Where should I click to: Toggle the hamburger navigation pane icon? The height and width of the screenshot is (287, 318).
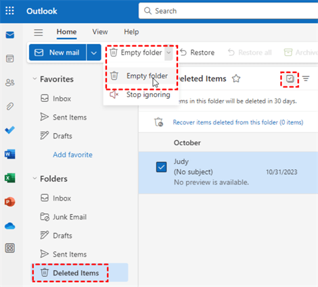(x=39, y=32)
